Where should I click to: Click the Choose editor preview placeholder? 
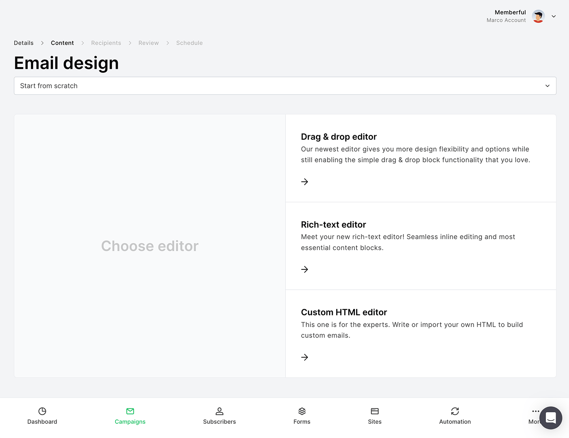(x=150, y=246)
